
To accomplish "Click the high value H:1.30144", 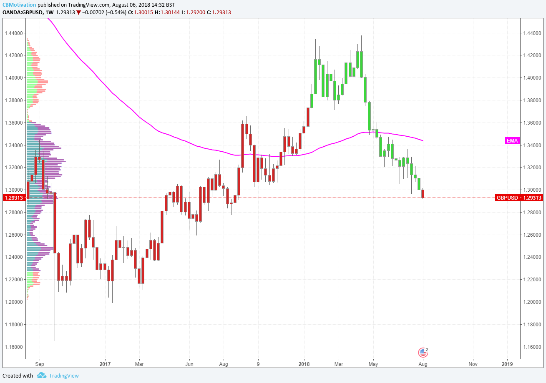I will coord(167,13).
